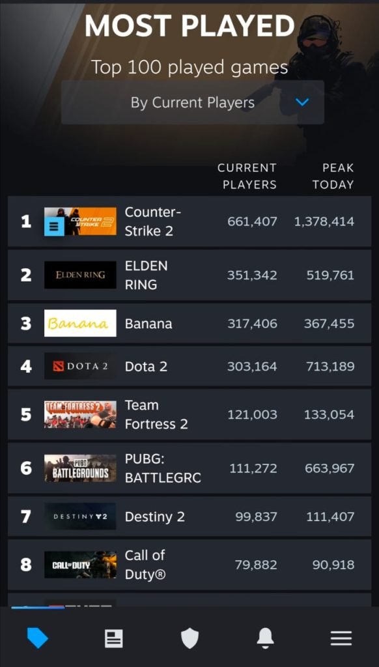
Task: Select the Destiny 2 logo thumbnail
Action: (x=80, y=517)
